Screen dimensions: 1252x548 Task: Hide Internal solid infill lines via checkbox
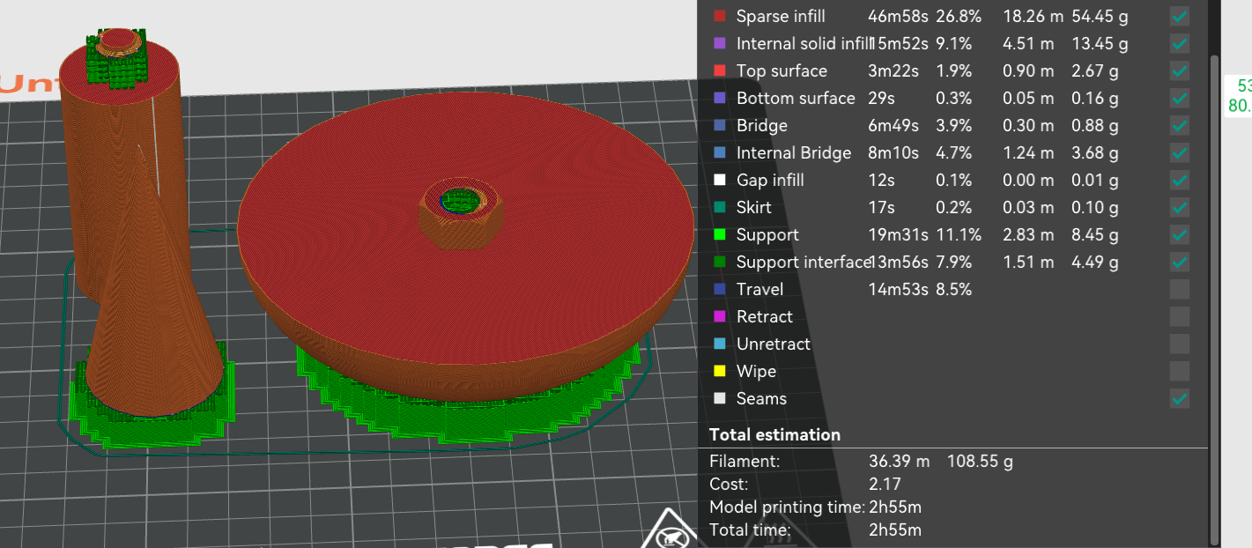tap(1180, 43)
